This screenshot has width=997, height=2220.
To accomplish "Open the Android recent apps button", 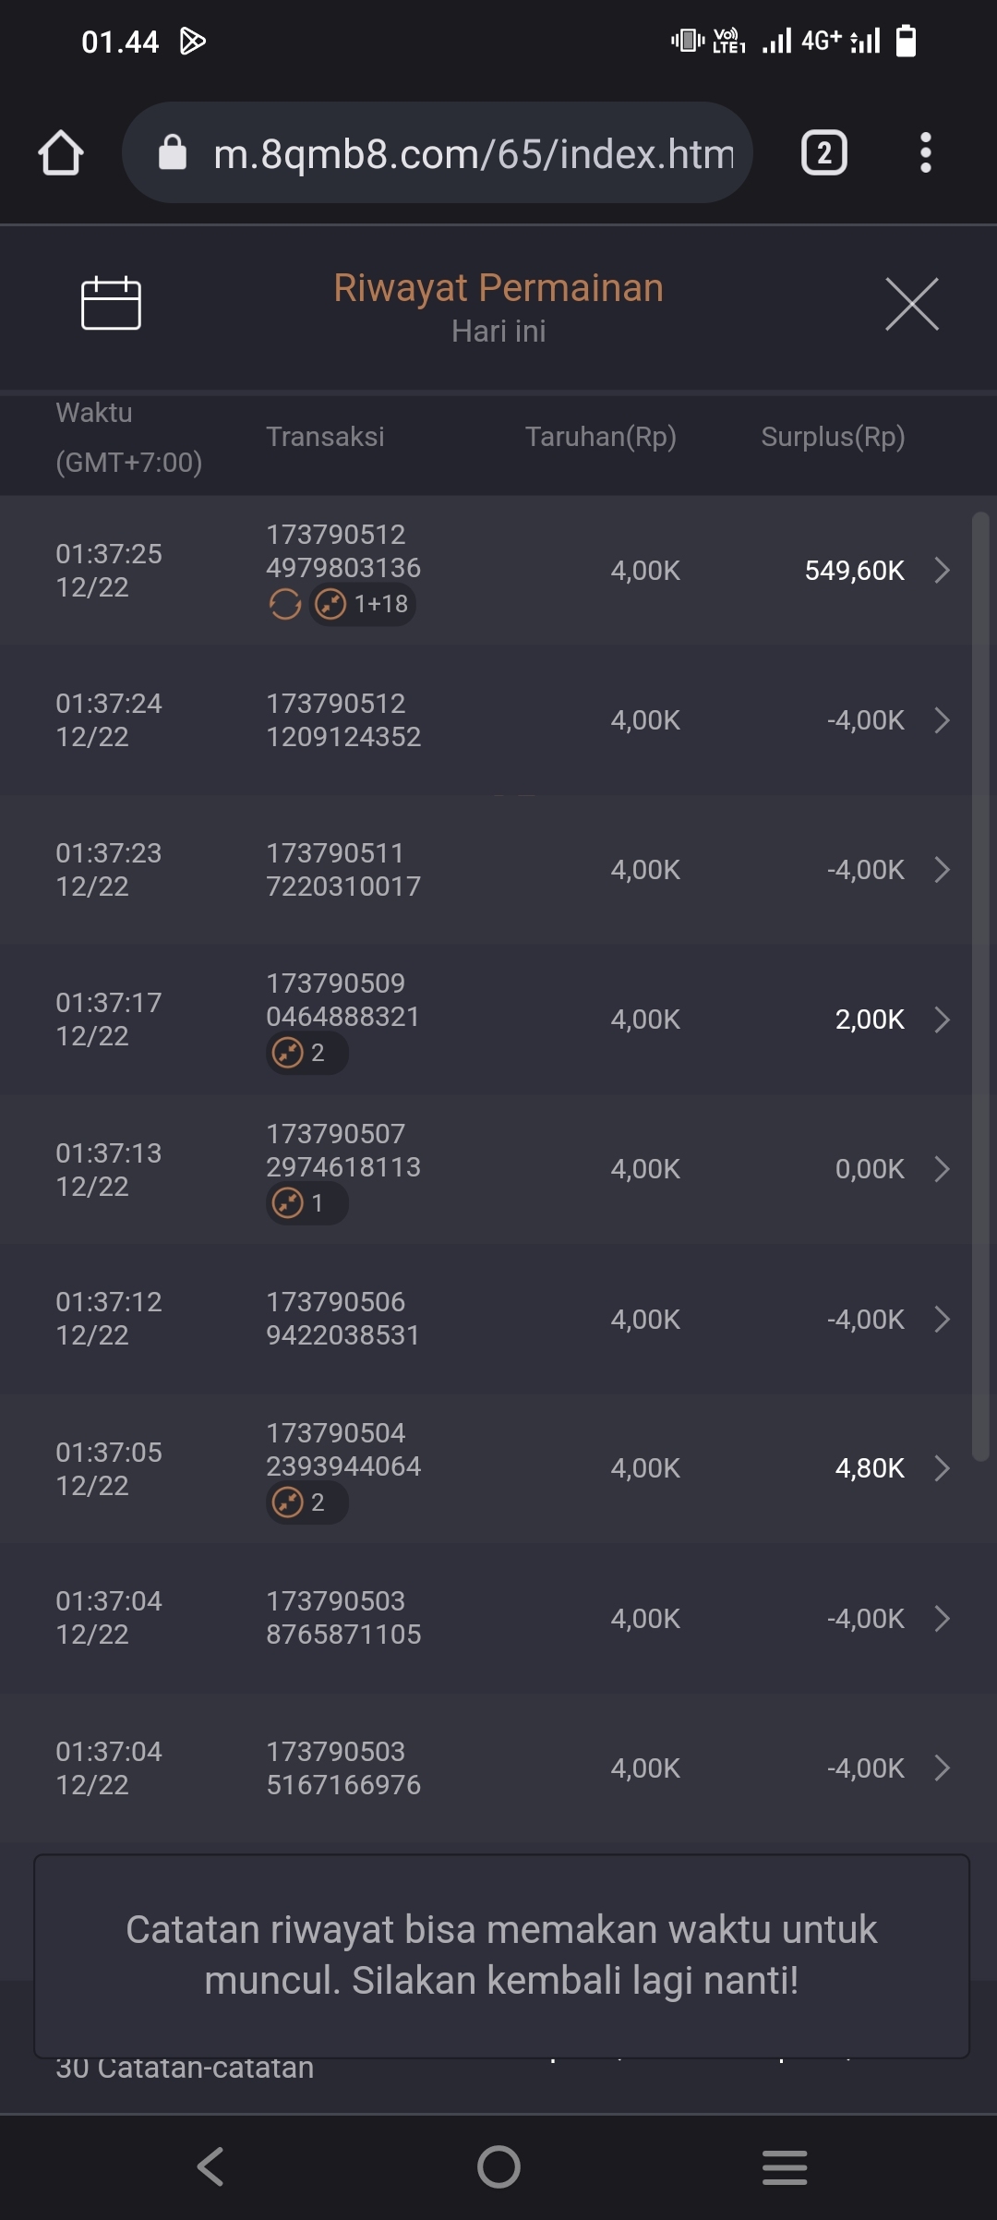I will pos(785,2166).
